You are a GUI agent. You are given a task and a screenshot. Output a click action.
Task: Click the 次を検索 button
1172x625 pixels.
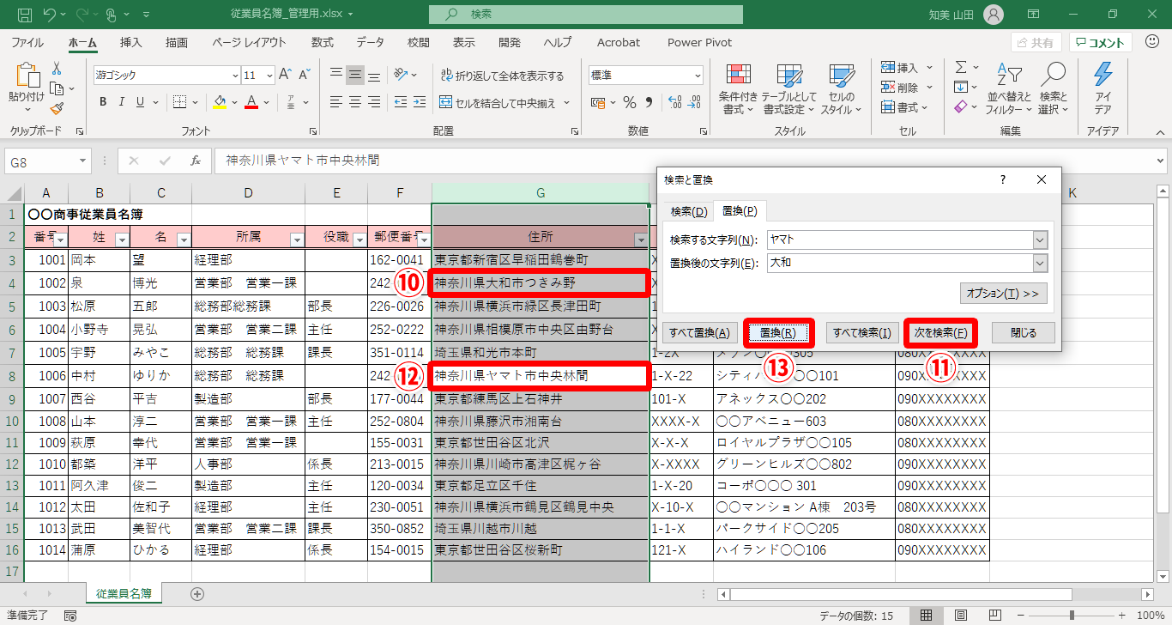940,333
